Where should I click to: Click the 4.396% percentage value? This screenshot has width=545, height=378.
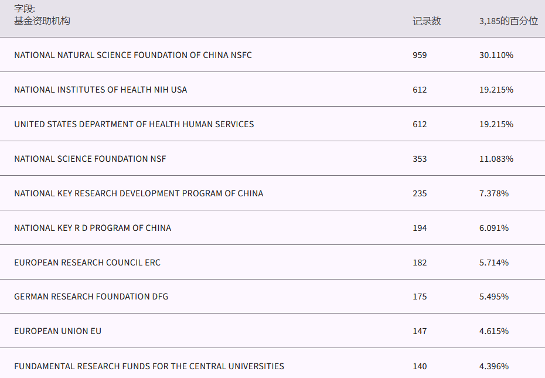494,366
